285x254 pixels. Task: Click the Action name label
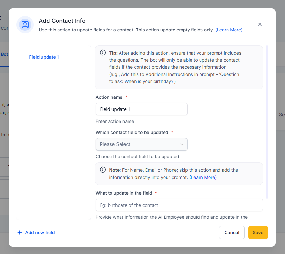(x=109, y=97)
